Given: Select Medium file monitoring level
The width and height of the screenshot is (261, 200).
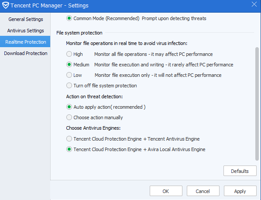Looking at the screenshot, I should [69, 65].
